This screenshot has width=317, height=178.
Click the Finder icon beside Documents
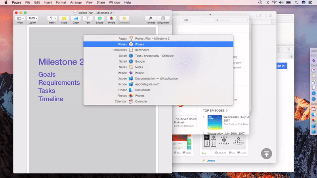(131, 90)
